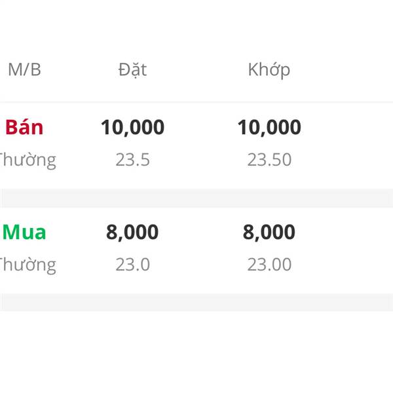
Task: Click the Đặt quantity 10,000 in Bán row
Action: coord(132,127)
